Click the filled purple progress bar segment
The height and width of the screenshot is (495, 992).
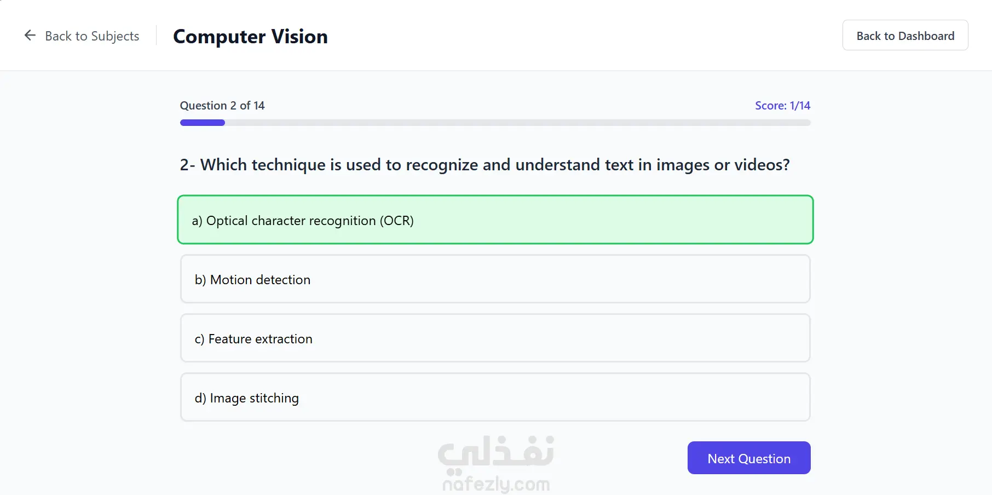(x=202, y=123)
